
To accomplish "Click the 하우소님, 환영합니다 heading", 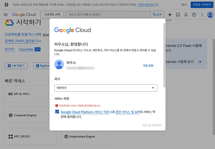I will (x=71, y=44).
